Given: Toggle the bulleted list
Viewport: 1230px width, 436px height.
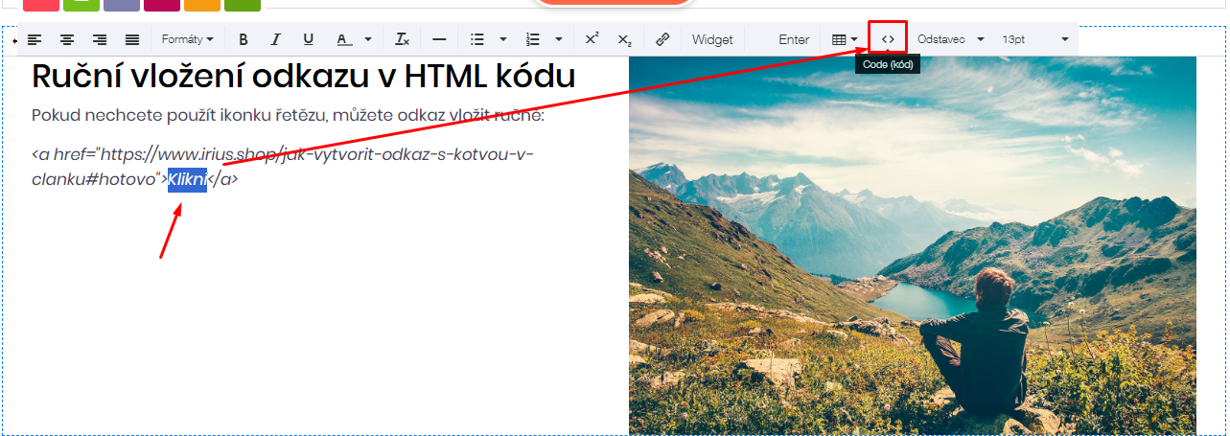Looking at the screenshot, I should coord(477,39).
